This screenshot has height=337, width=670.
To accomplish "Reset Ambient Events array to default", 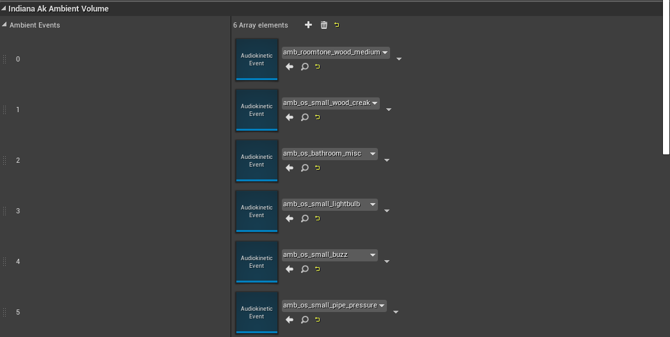I will point(337,25).
